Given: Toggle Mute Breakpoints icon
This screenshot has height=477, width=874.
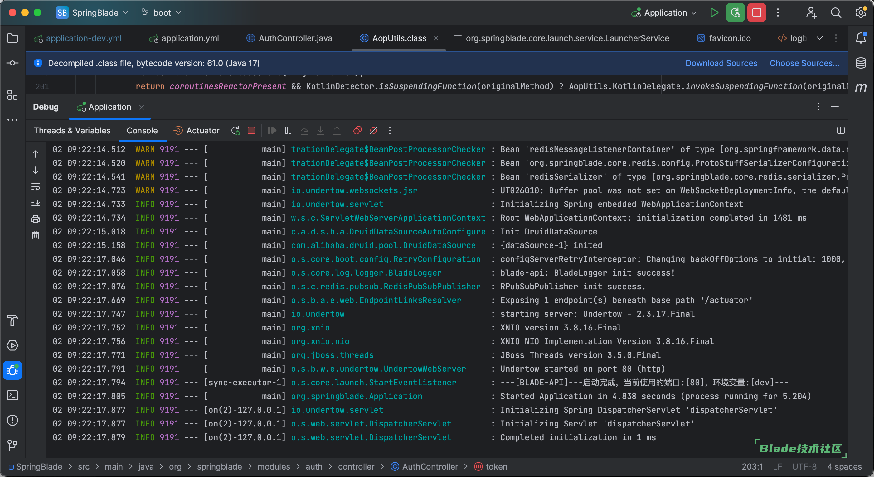Looking at the screenshot, I should pyautogui.click(x=374, y=131).
